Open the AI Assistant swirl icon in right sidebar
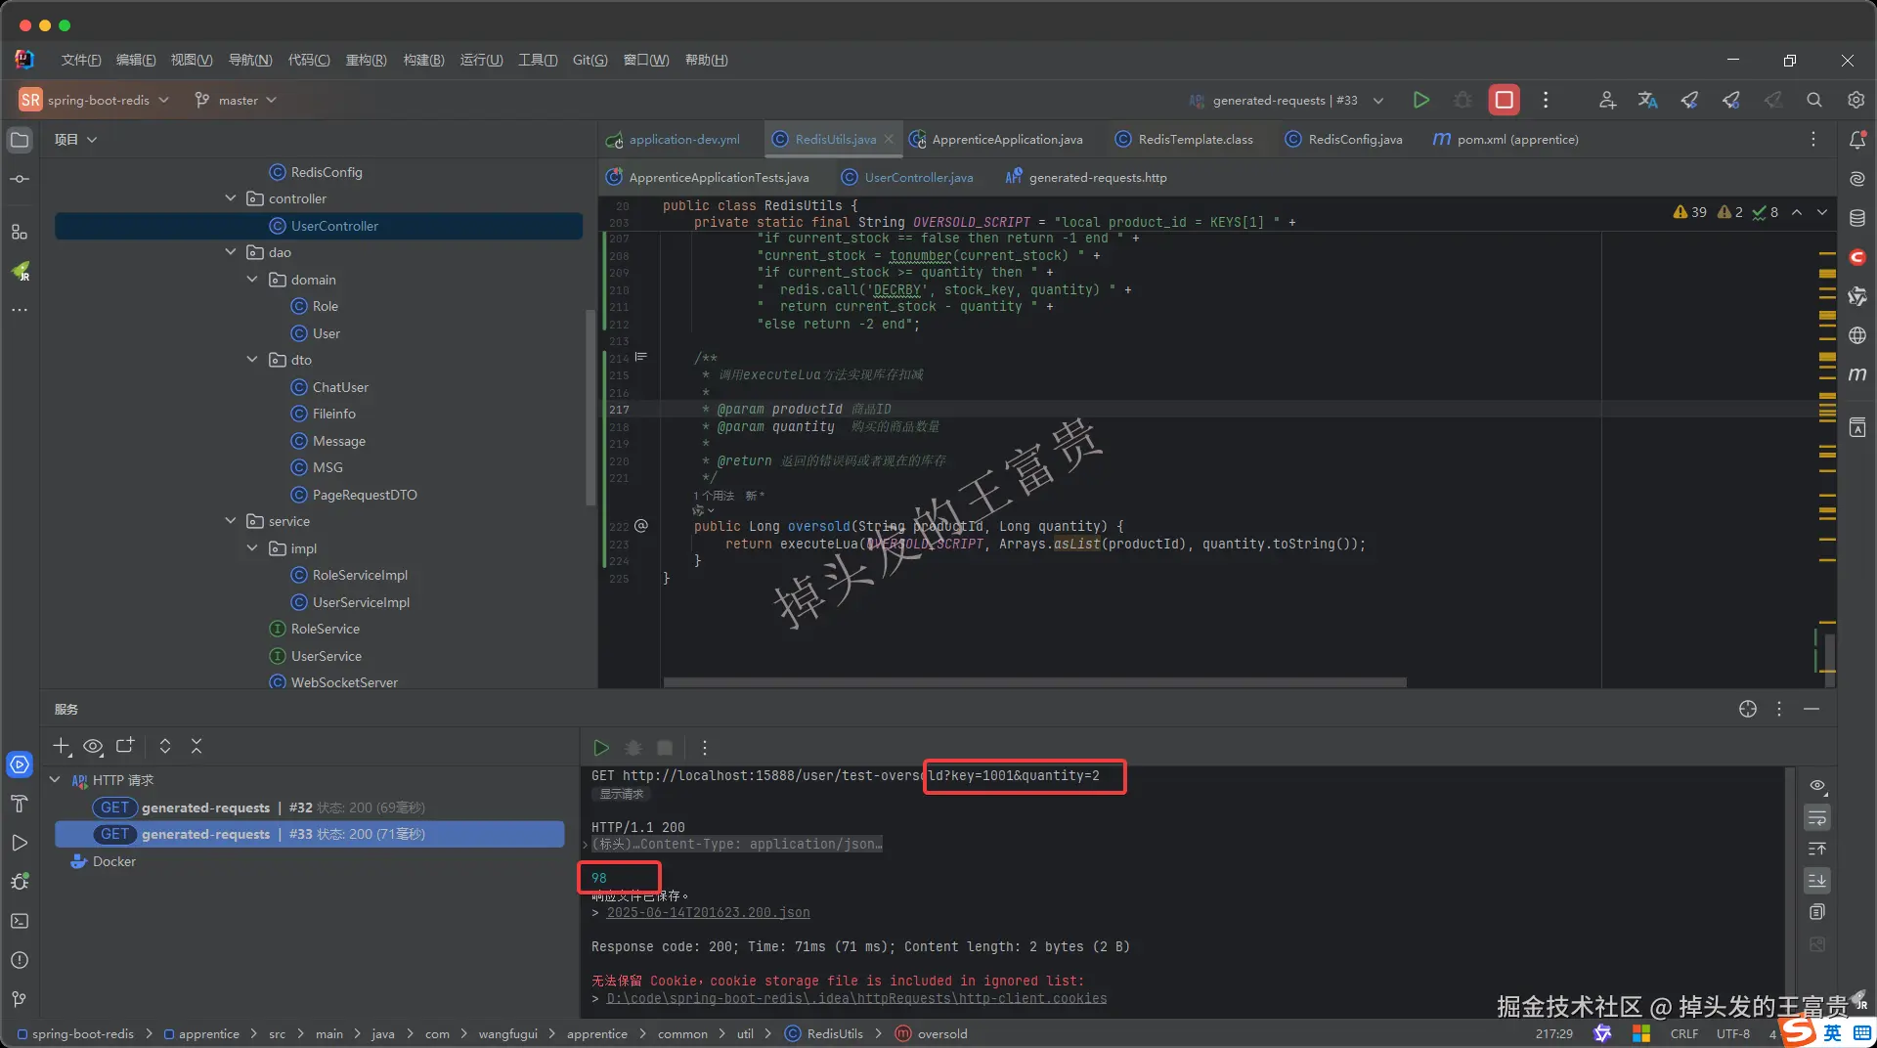This screenshot has width=1877, height=1048. point(1857,179)
